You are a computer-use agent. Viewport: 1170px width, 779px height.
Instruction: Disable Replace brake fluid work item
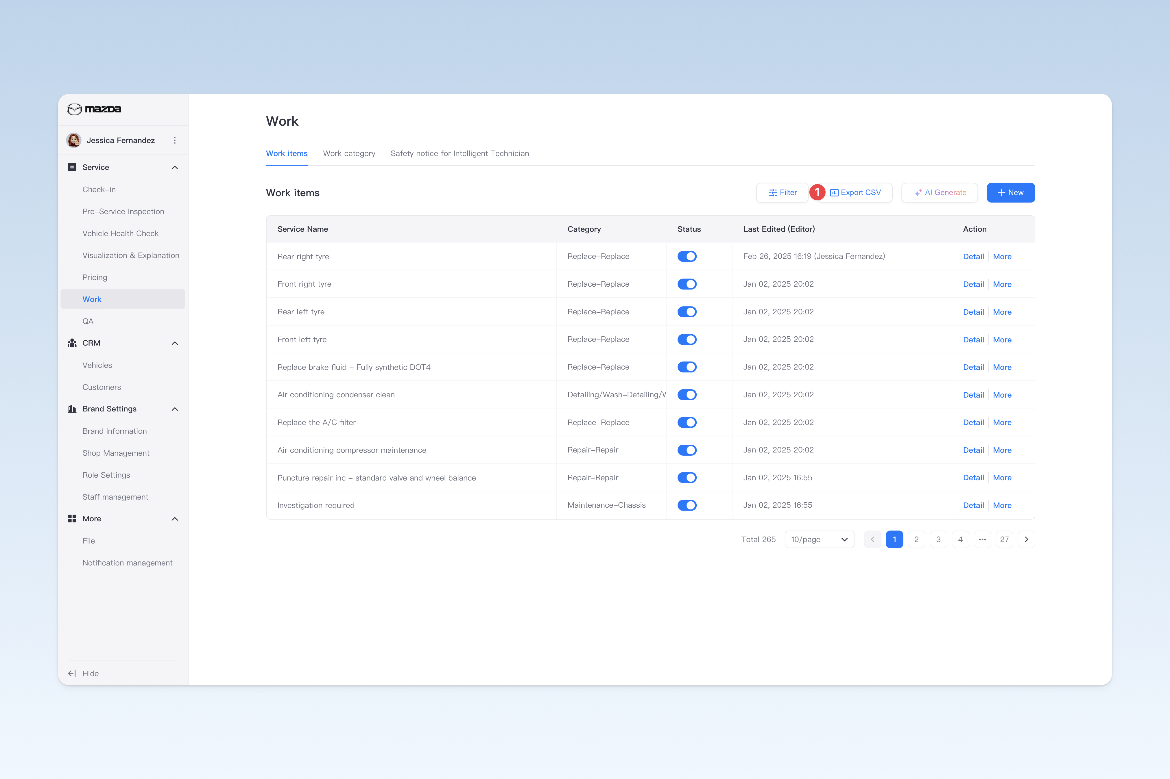(x=687, y=367)
